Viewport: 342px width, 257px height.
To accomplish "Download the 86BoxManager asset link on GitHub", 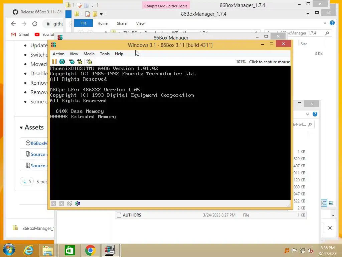I will pyautogui.click(x=39, y=143).
